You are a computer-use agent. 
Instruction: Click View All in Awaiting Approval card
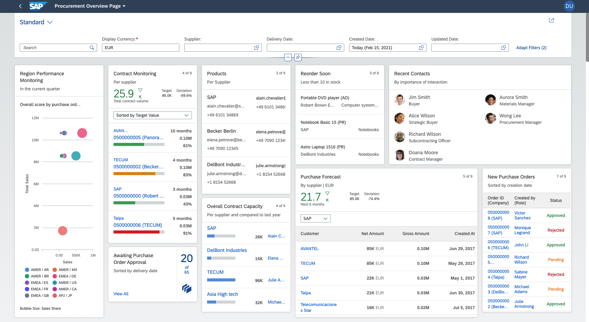pyautogui.click(x=121, y=294)
